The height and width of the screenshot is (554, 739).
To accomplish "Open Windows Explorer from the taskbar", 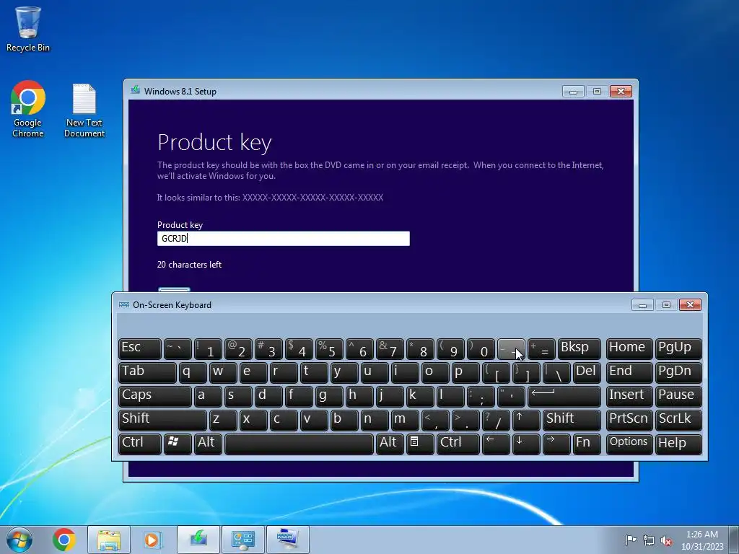I will pos(109,540).
